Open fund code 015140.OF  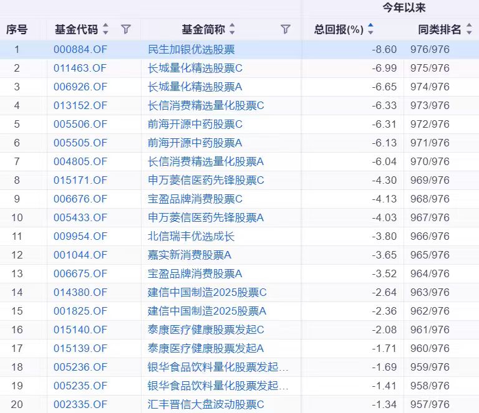(80, 330)
